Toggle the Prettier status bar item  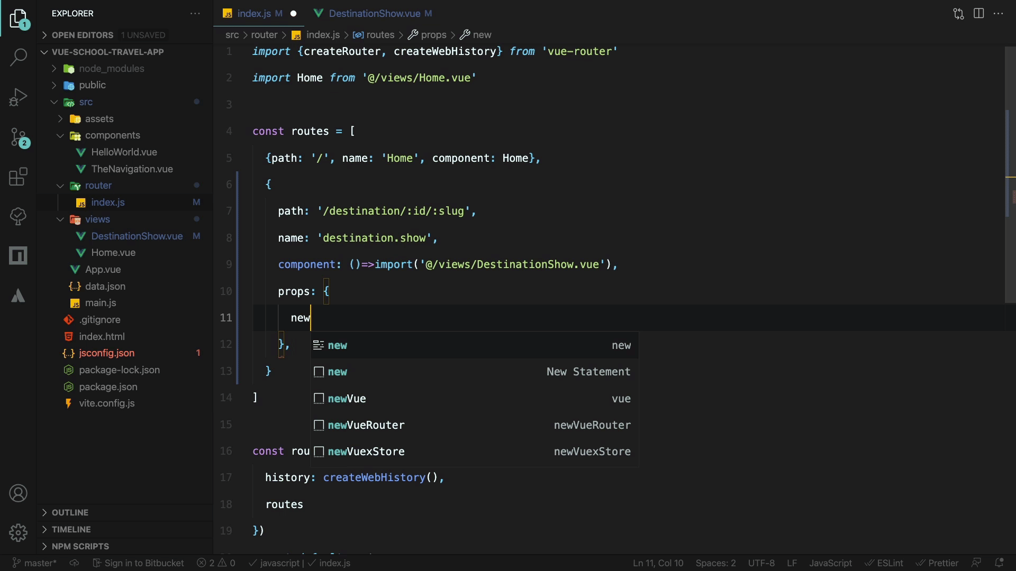(x=937, y=563)
